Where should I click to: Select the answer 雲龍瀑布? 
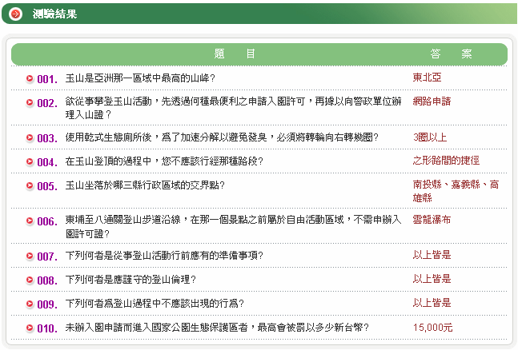[x=432, y=218]
